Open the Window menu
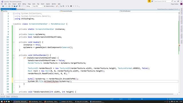The image size is (183, 103). tap(54, 4)
